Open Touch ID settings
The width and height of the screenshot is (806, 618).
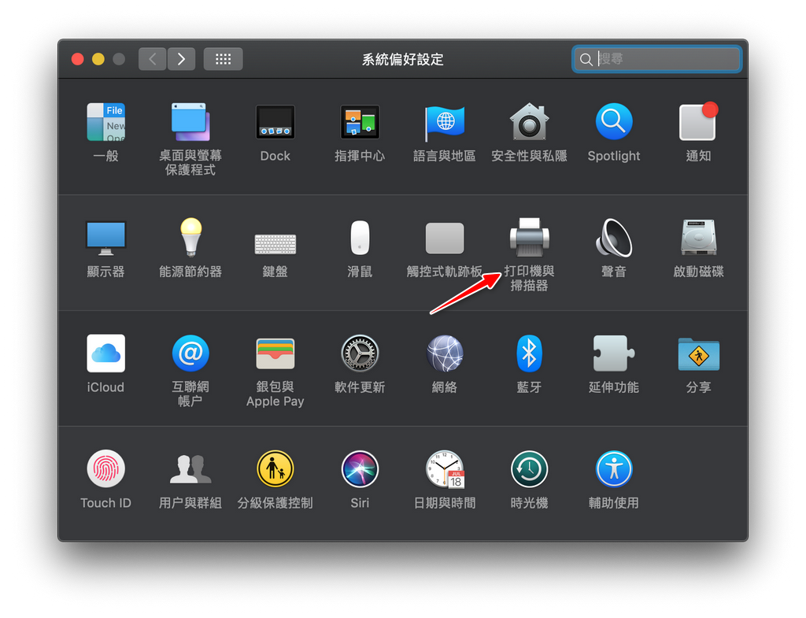(x=105, y=470)
